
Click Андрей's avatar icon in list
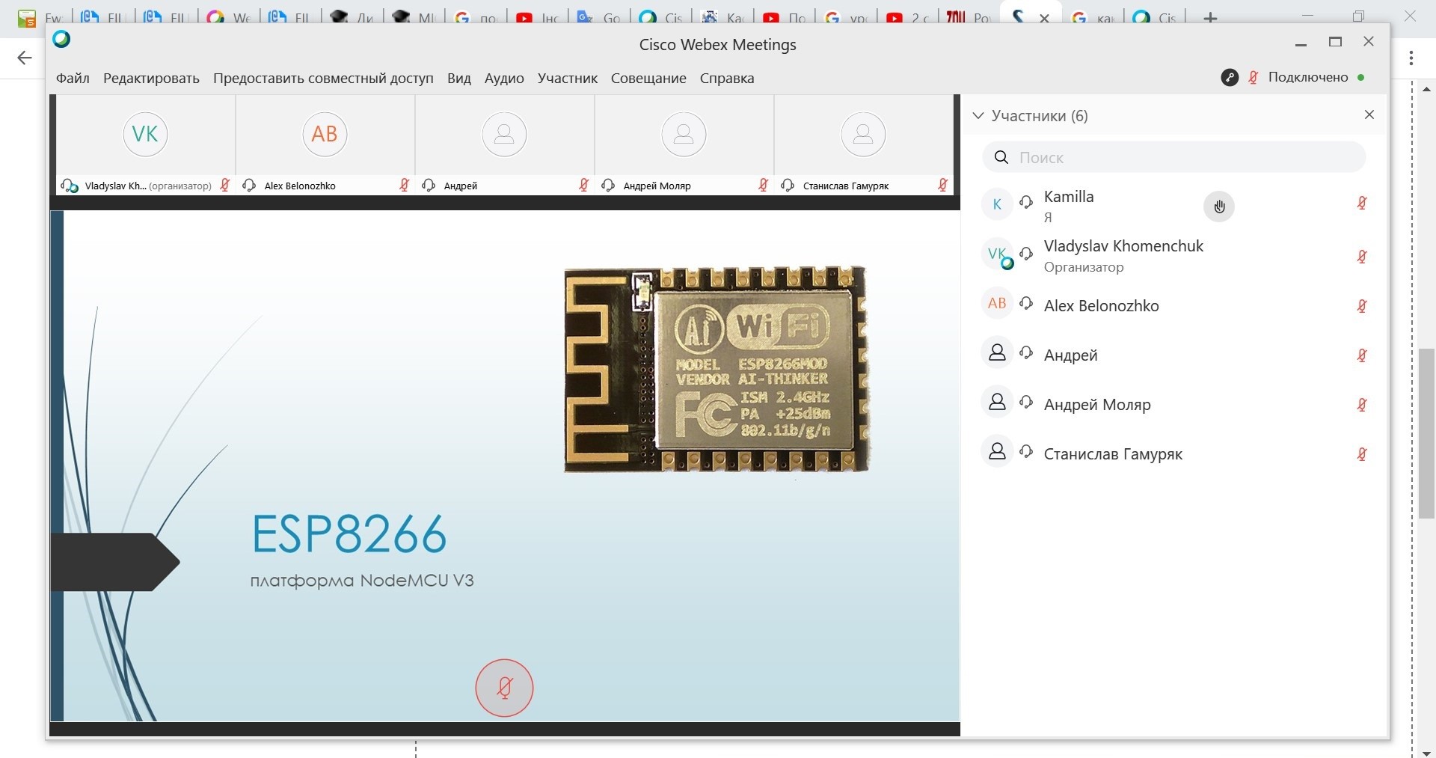point(997,352)
